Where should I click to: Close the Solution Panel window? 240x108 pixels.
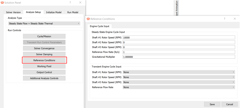click(80, 3)
